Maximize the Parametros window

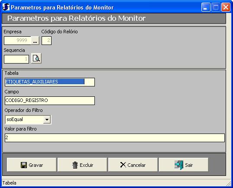point(216,7)
